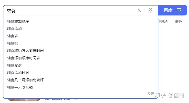Clear search text with the X icon
189x103 pixels.
pos(139,10)
